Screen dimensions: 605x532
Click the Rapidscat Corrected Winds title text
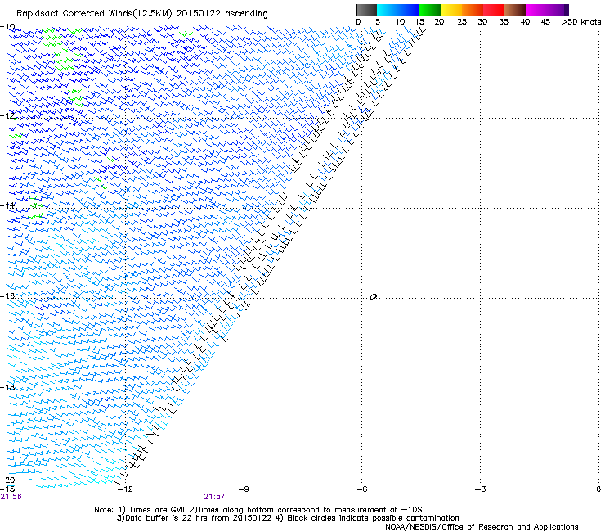tap(142, 14)
